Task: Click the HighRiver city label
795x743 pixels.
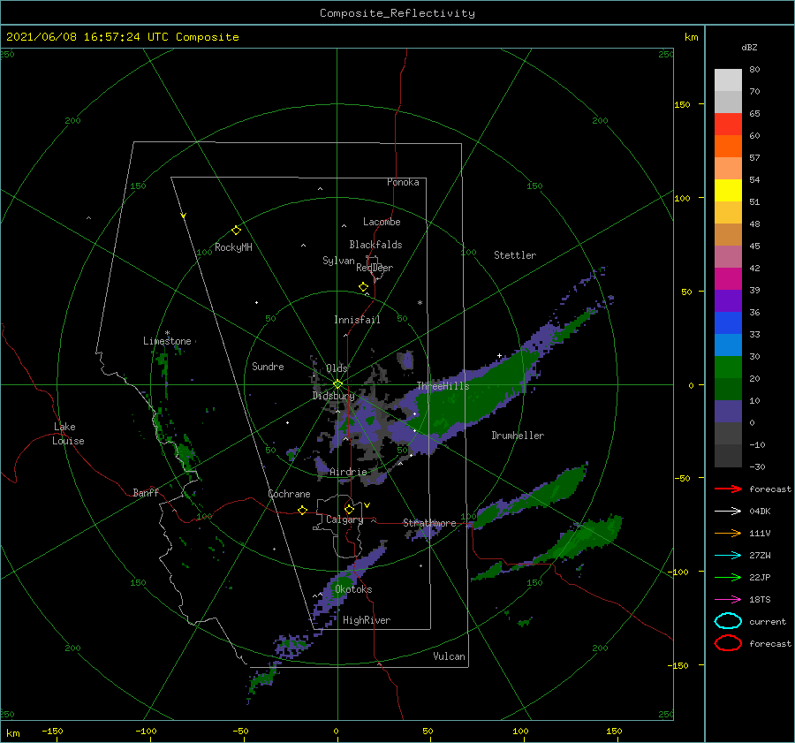Action: (367, 620)
